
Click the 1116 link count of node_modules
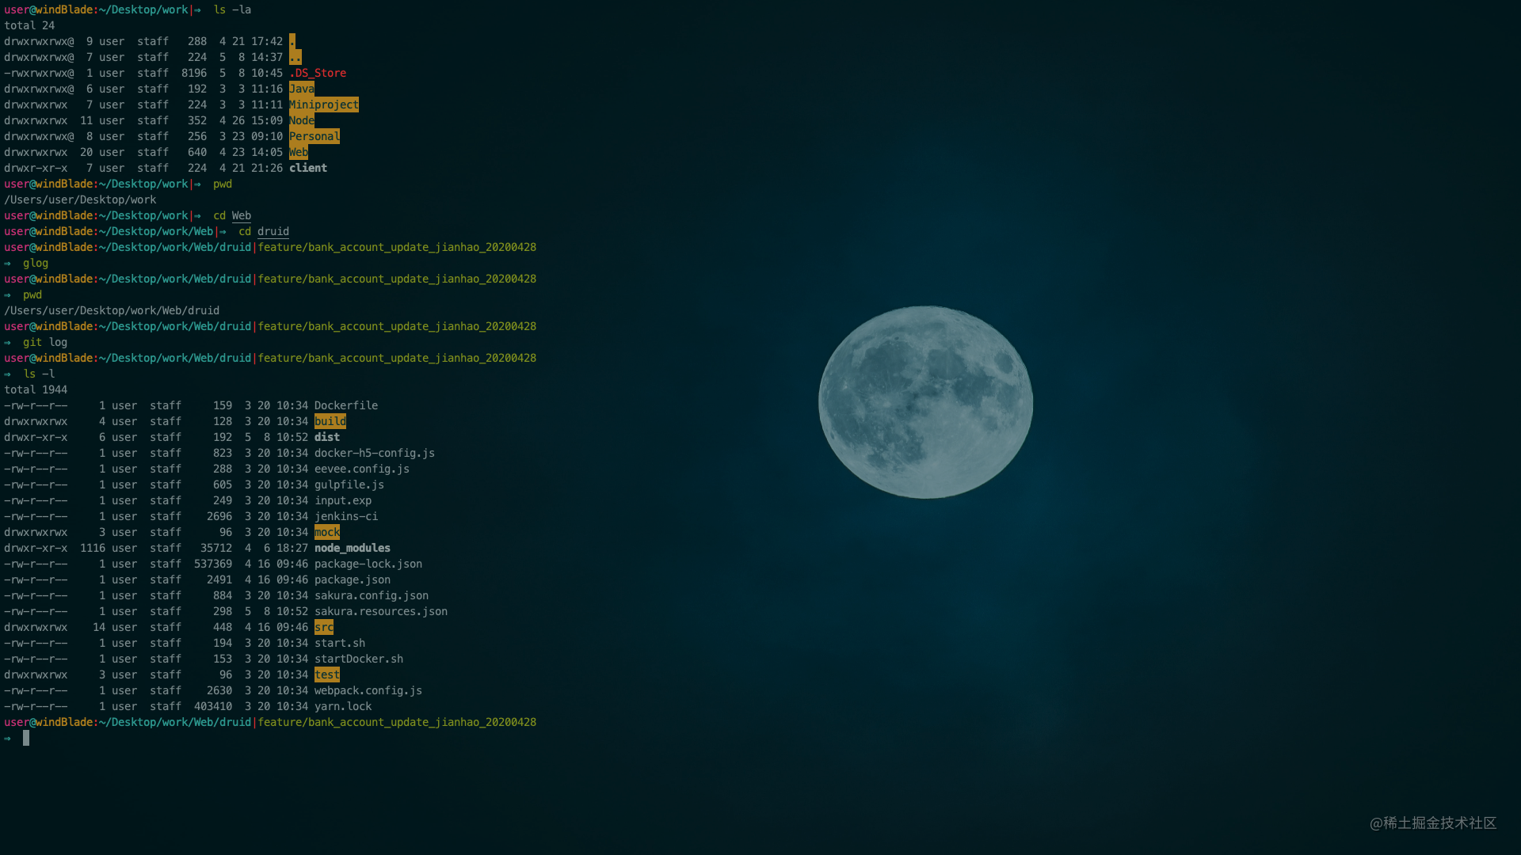click(93, 548)
